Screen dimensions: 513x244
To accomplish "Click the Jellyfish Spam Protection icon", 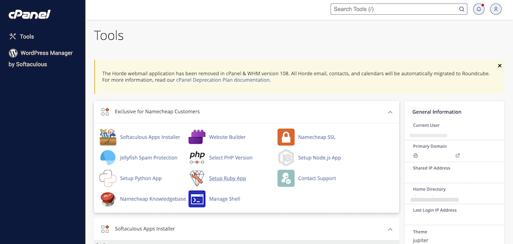I will point(108,158).
